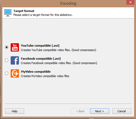The width and height of the screenshot is (136, 119).
Task: Click the 'Target format' heading
Action: 24,11
